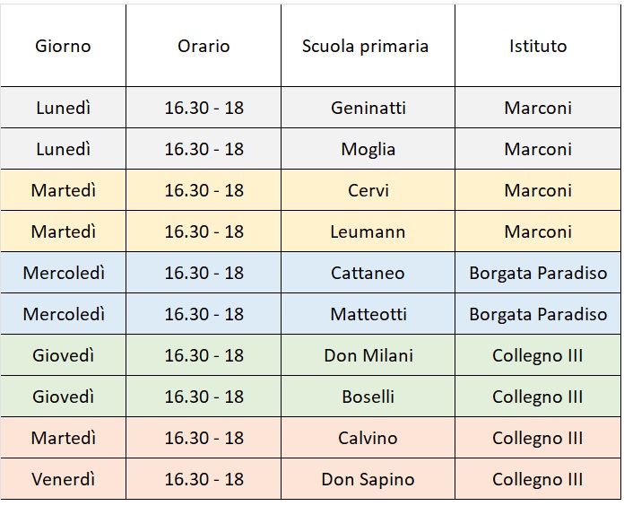Select the Boselli school cell
The width and height of the screenshot is (624, 506).
(368, 397)
